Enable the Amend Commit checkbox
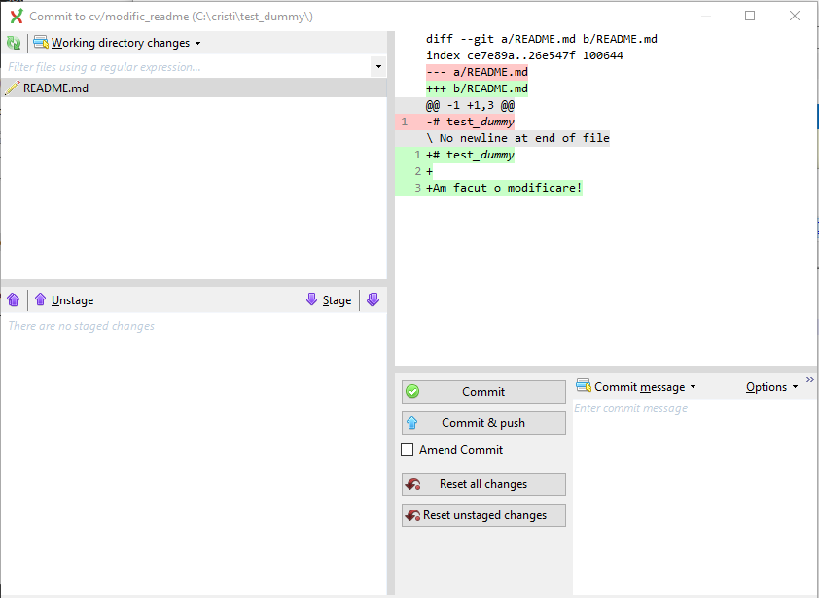The height and width of the screenshot is (598, 819). click(x=408, y=450)
